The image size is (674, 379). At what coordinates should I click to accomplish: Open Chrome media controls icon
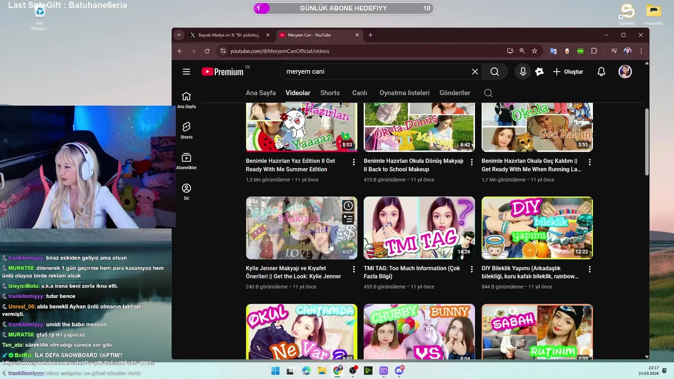tap(614, 51)
